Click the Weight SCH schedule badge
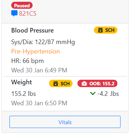Image resolution: width=130 pixels, height=135 pixels. pos(61,84)
